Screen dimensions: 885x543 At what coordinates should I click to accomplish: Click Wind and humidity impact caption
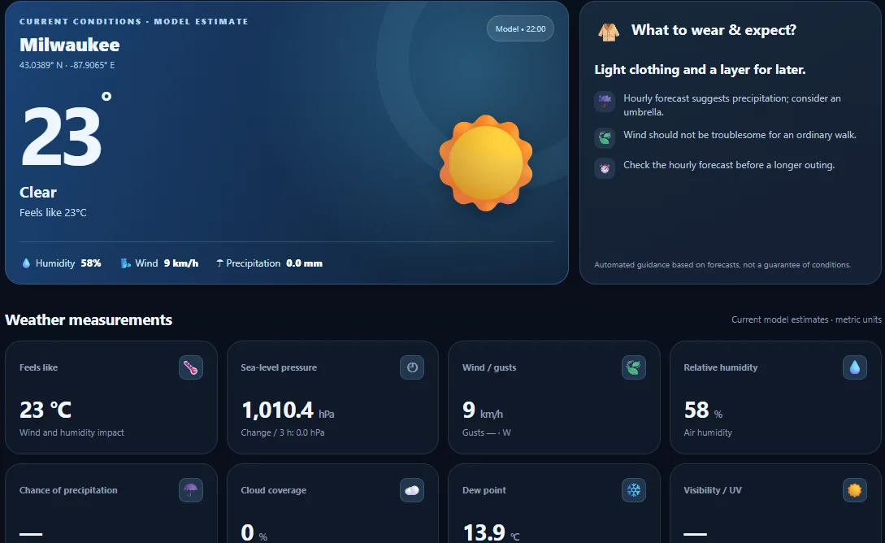(72, 432)
